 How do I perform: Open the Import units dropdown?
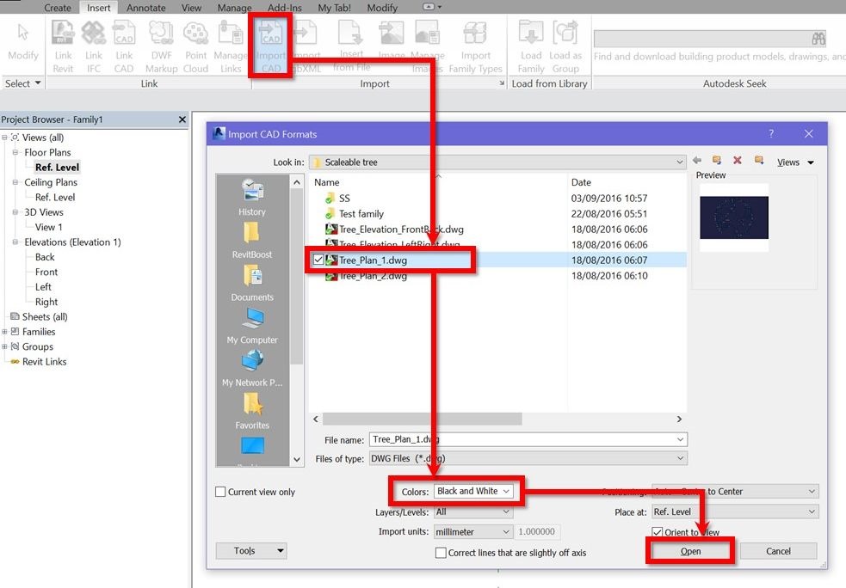(506, 531)
